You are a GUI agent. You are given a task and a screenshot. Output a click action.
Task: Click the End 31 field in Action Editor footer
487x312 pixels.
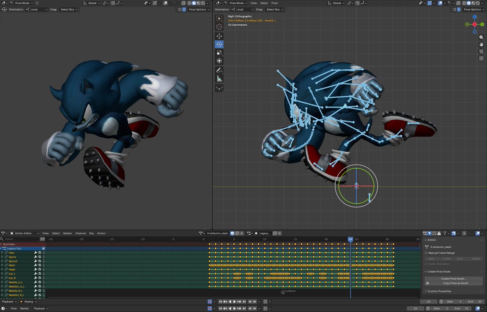click(x=474, y=301)
